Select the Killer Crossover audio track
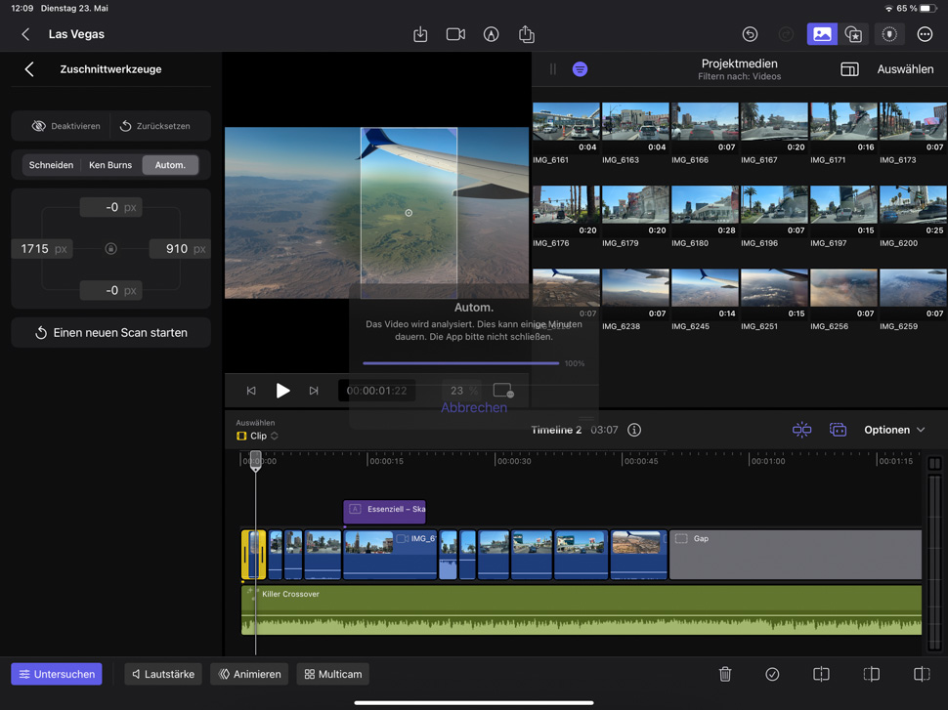The image size is (948, 710). (581, 609)
